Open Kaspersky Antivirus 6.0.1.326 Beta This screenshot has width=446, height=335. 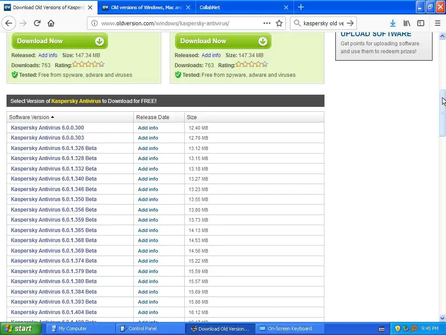click(x=54, y=148)
